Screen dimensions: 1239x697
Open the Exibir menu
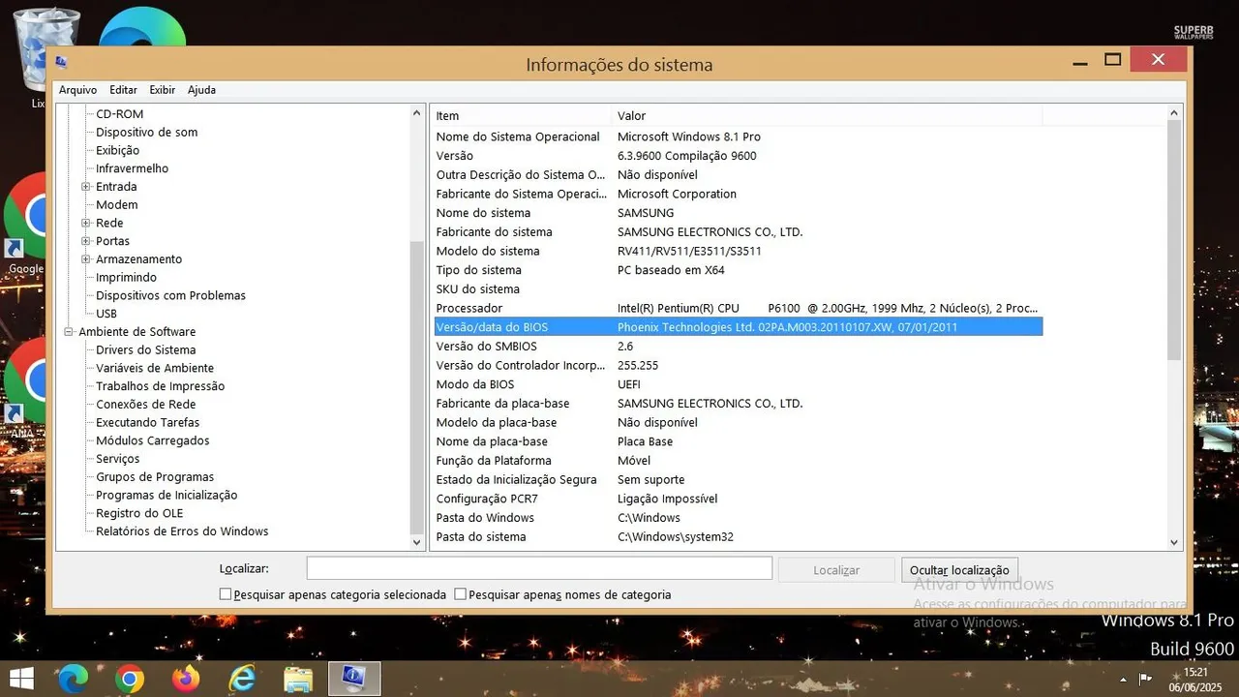point(162,90)
